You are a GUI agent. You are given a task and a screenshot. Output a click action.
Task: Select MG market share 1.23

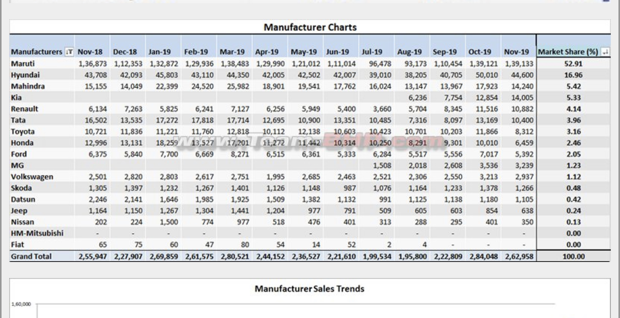[x=573, y=165]
